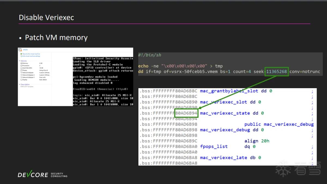Click the mac_veriexec_debug dd 0 line
This screenshot has width=327, height=184.
(232, 130)
